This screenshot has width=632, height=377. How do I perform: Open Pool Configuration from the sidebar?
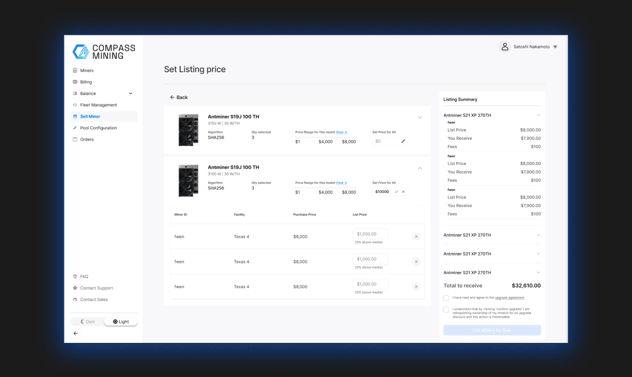[x=98, y=128]
